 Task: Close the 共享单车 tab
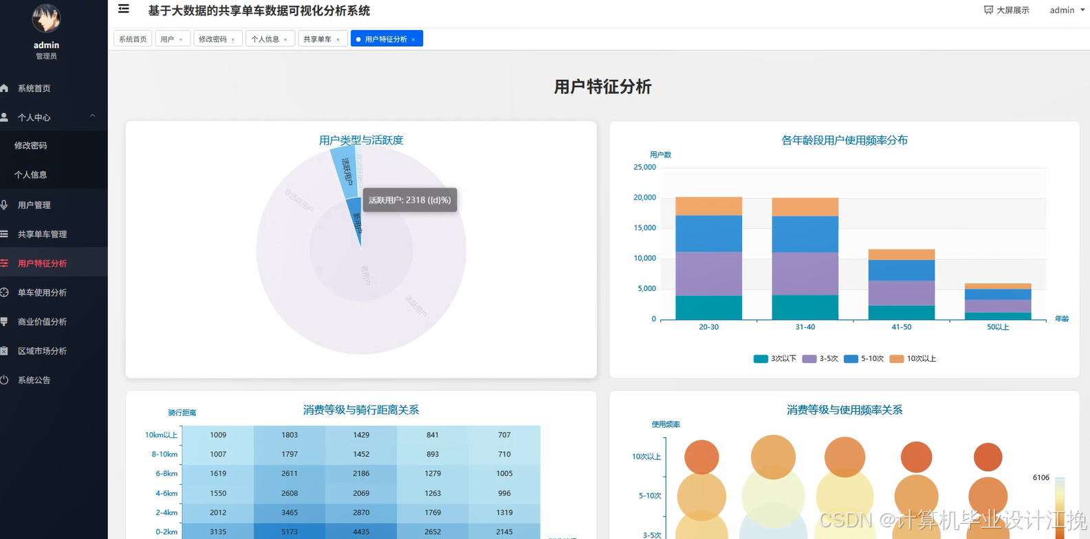(338, 39)
